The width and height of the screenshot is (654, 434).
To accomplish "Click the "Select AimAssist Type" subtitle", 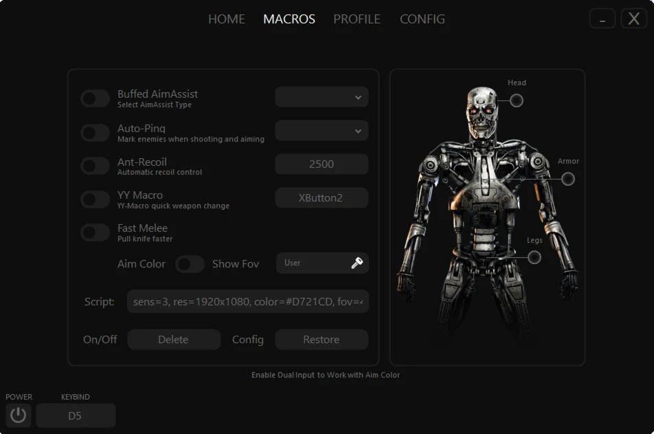I will pos(155,105).
